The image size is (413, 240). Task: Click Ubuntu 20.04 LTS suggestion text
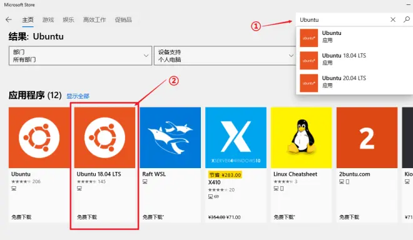tap(344, 78)
